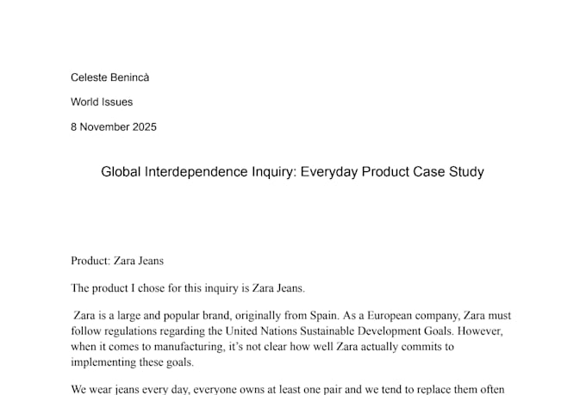The image size is (586, 395).
Task: Click the line implementing these goals
Action: pos(133,362)
